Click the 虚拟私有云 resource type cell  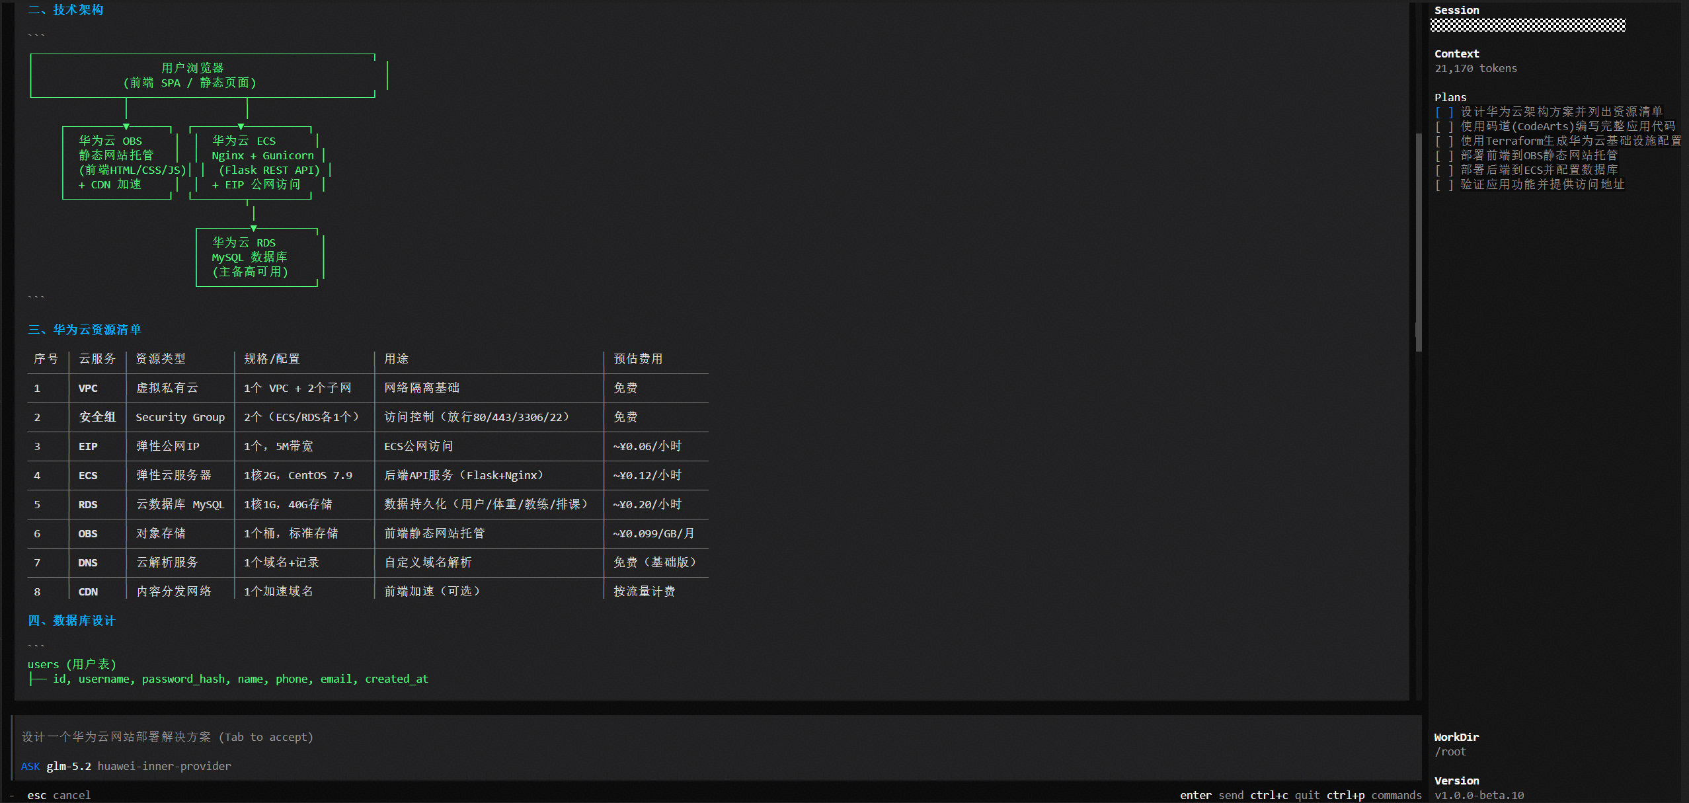(x=167, y=388)
